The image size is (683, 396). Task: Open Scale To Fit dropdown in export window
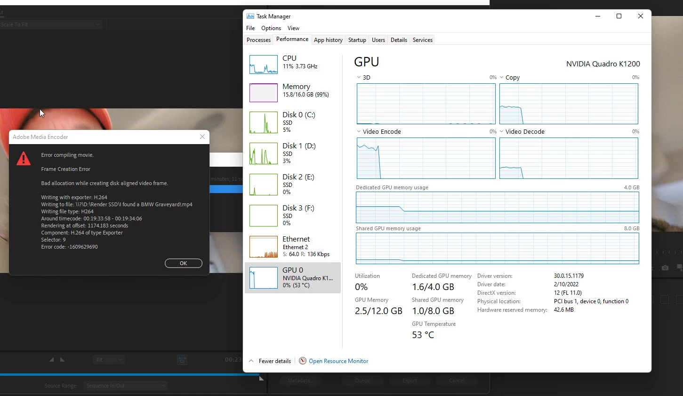tap(51, 24)
